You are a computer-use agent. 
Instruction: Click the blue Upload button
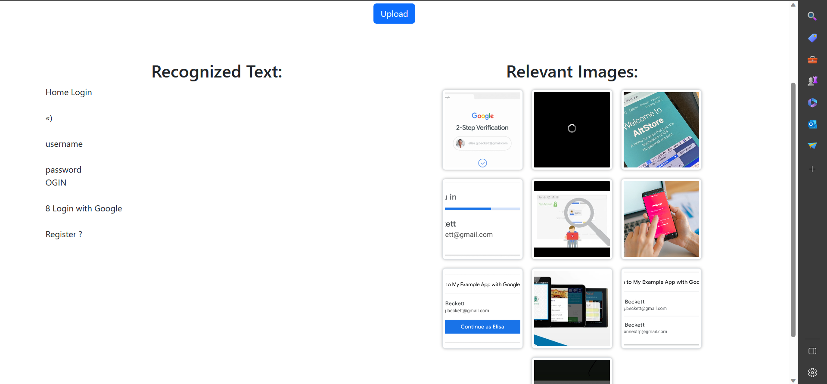coord(394,14)
